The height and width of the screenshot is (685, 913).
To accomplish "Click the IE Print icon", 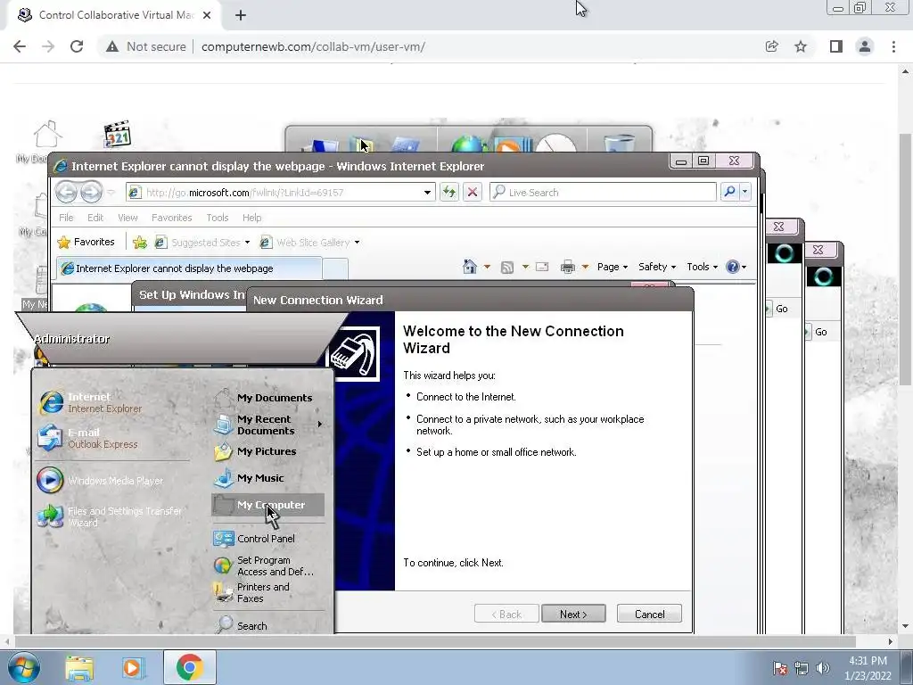I will 568,267.
